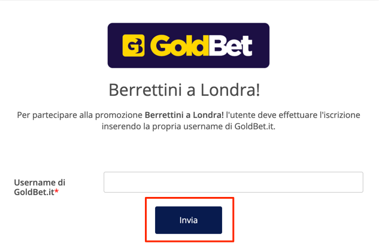Submit the form with the Invia button
379x249 pixels.
(x=189, y=220)
